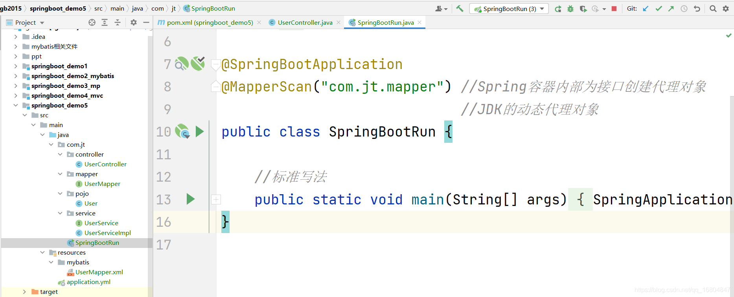Rollback changes with the undo arrow icon
This screenshot has height=297, width=734.
697,9
